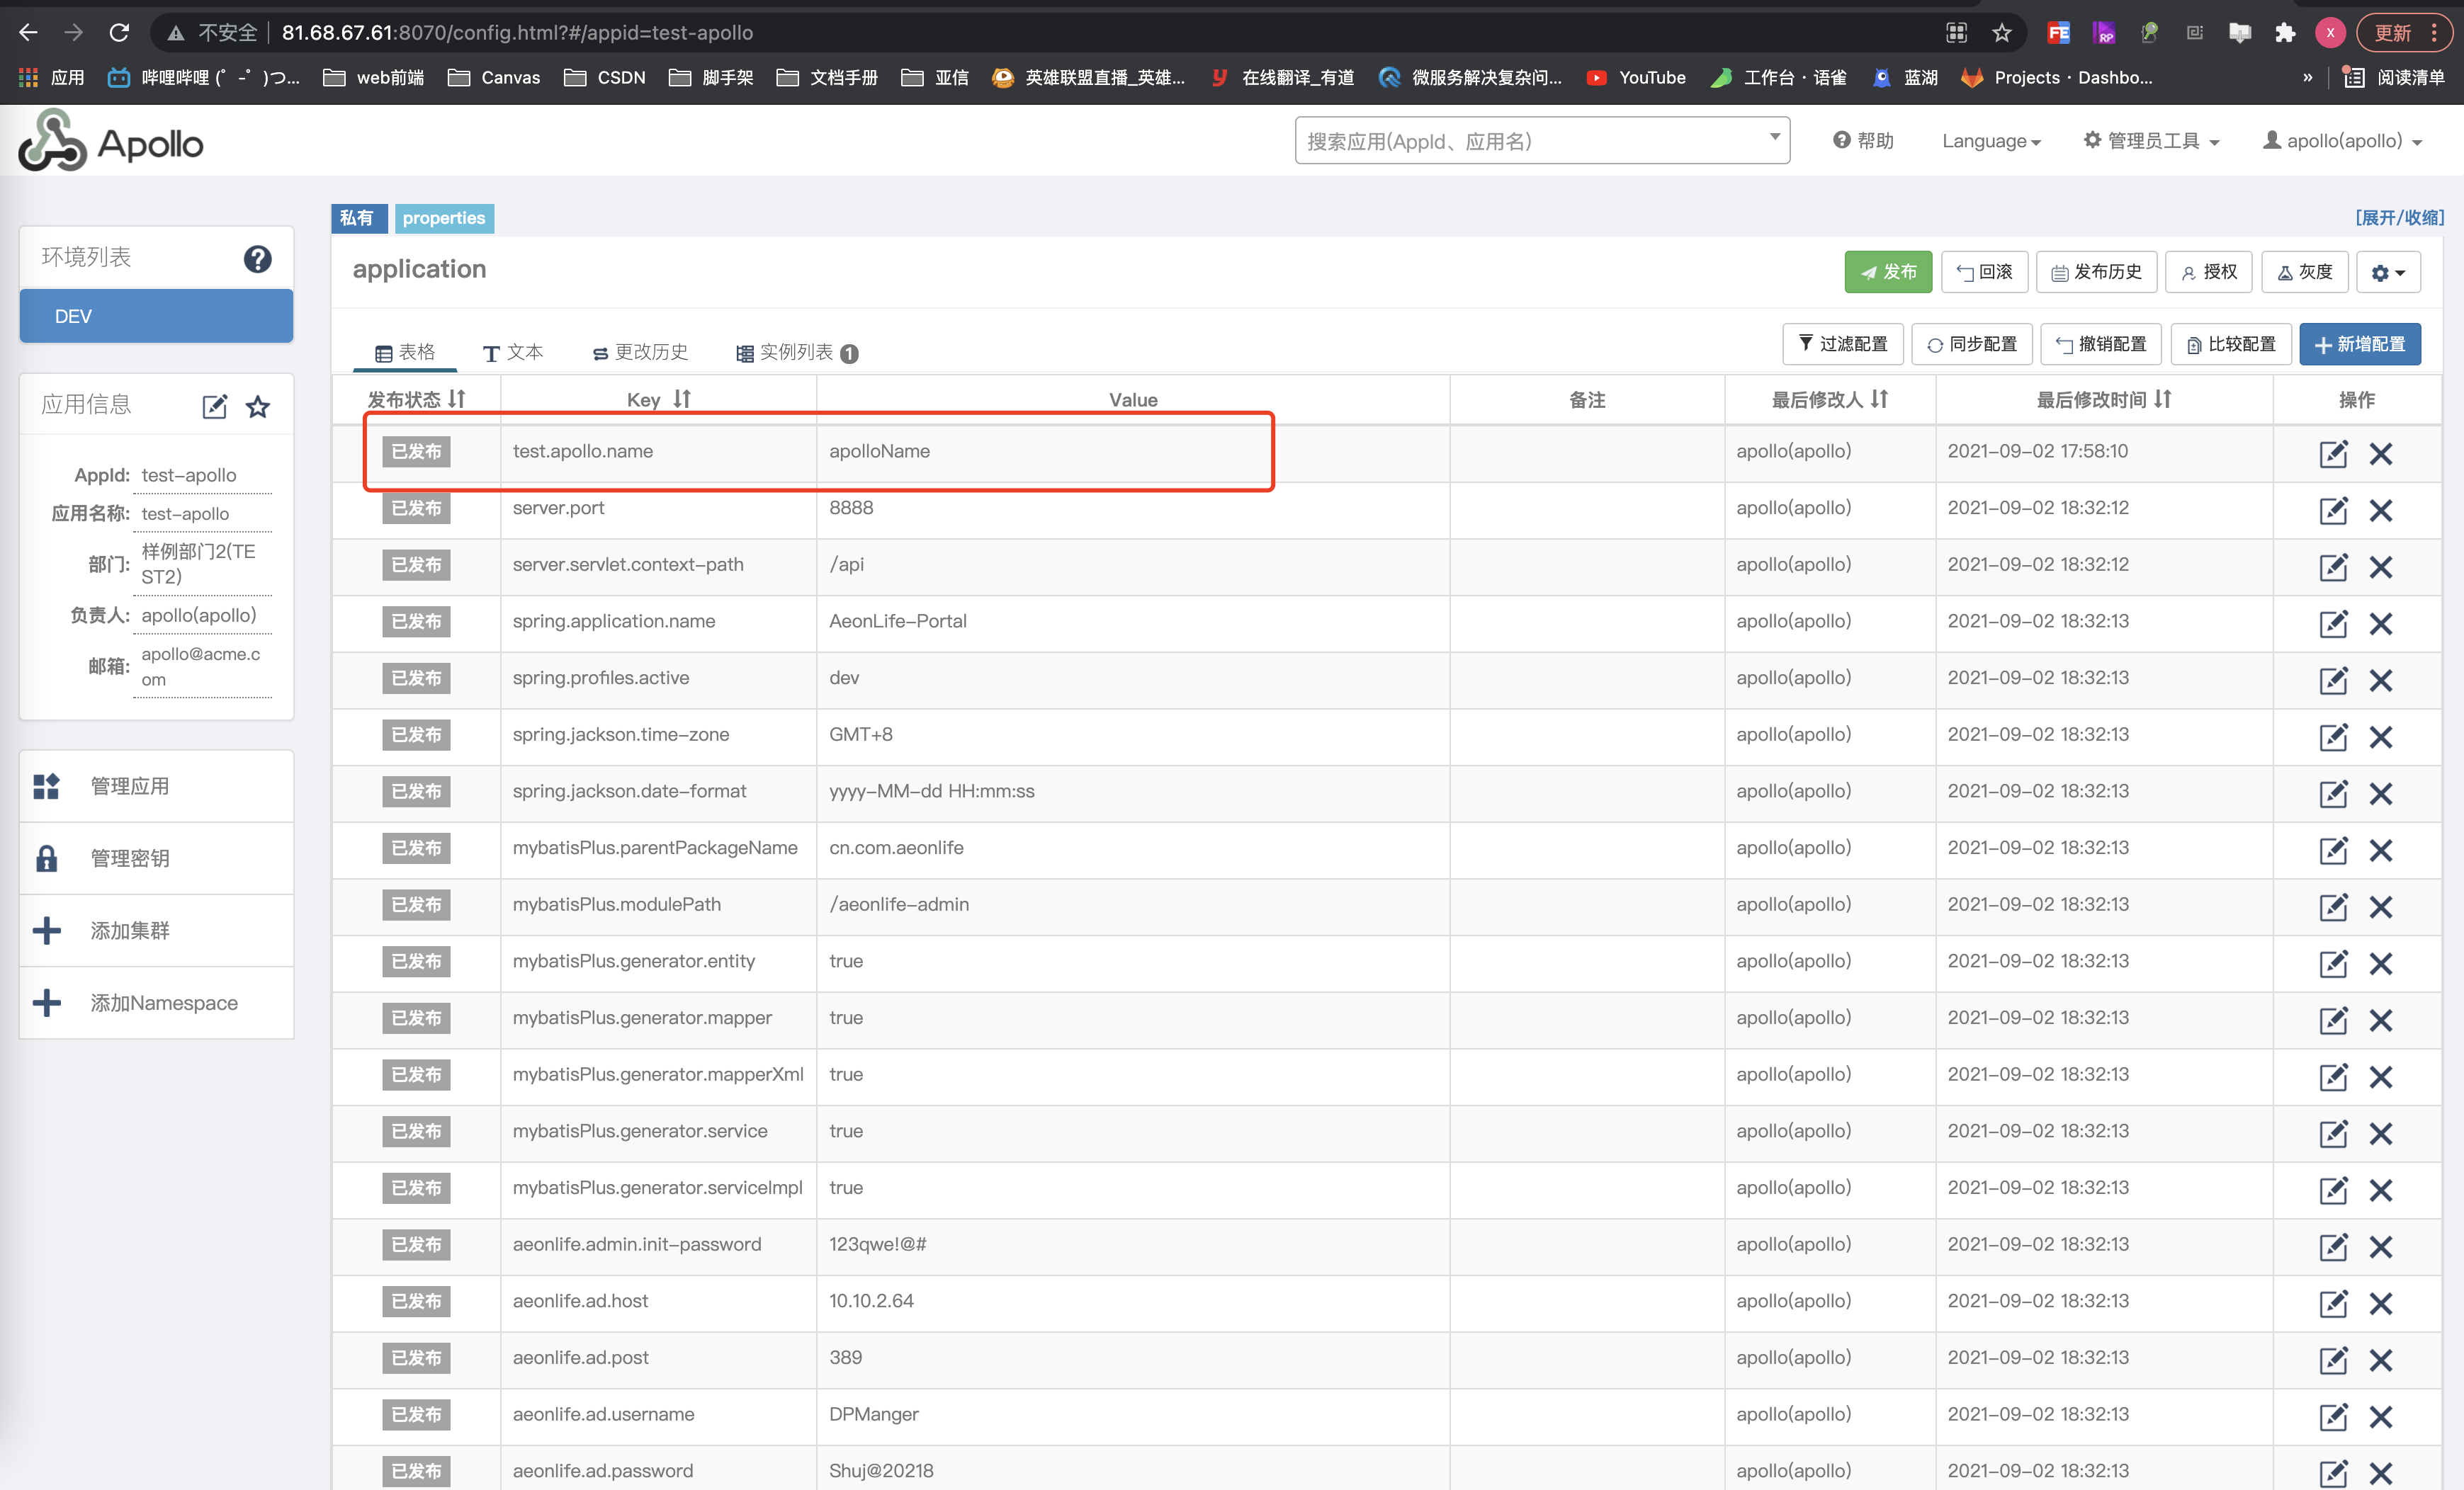Switch to the 文本 tab
The width and height of the screenshot is (2464, 1490).
(513, 352)
